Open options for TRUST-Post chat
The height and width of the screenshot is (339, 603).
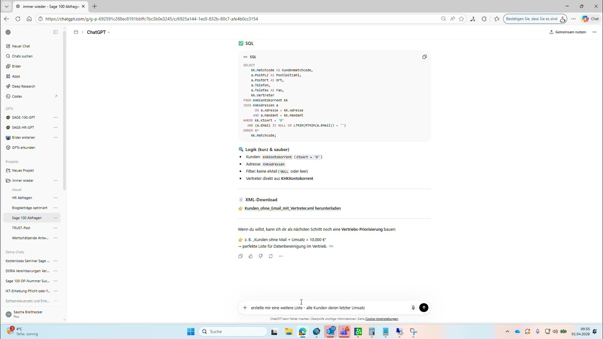tap(56, 228)
